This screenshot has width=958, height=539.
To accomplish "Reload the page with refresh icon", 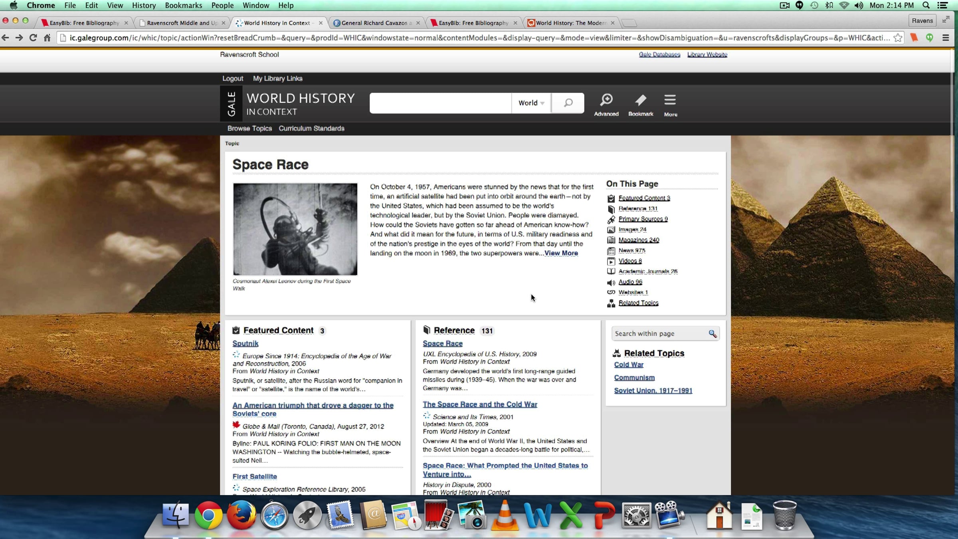I will (33, 38).
